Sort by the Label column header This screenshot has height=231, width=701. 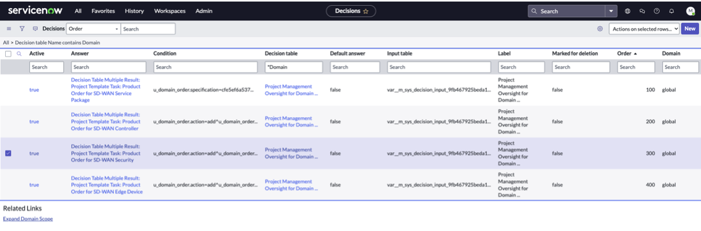[504, 53]
